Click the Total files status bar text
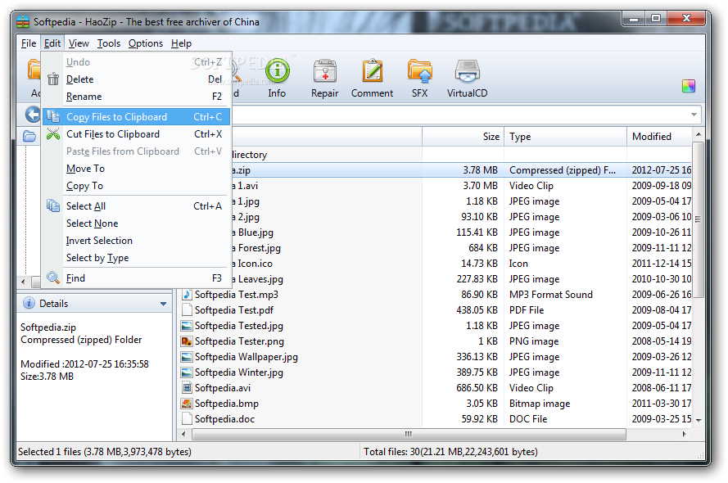Viewport: 728px width, 483px height. point(450,451)
